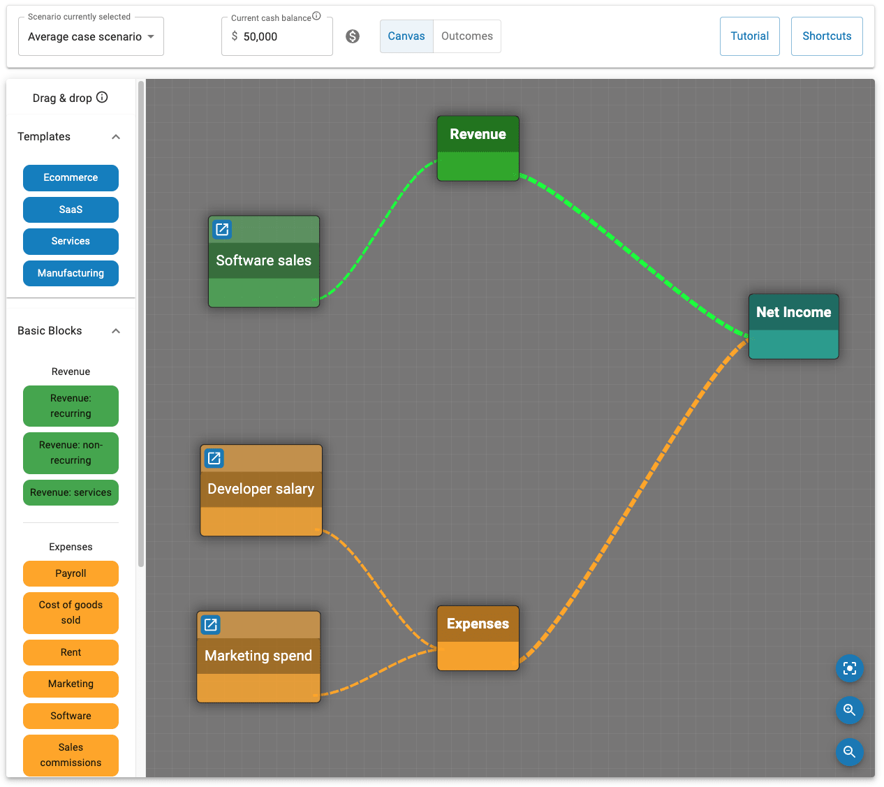Switch to the Outcomes tab
884x787 pixels.
[466, 36]
